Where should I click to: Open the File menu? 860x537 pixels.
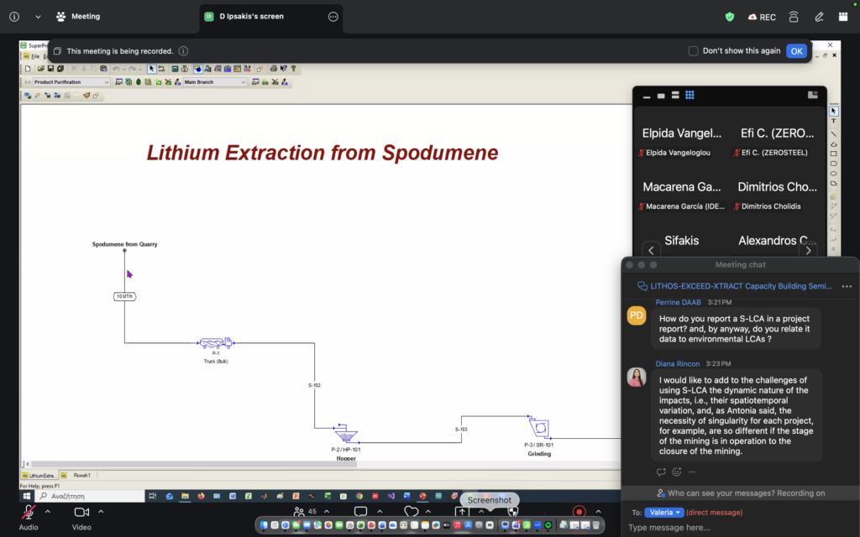(35, 56)
